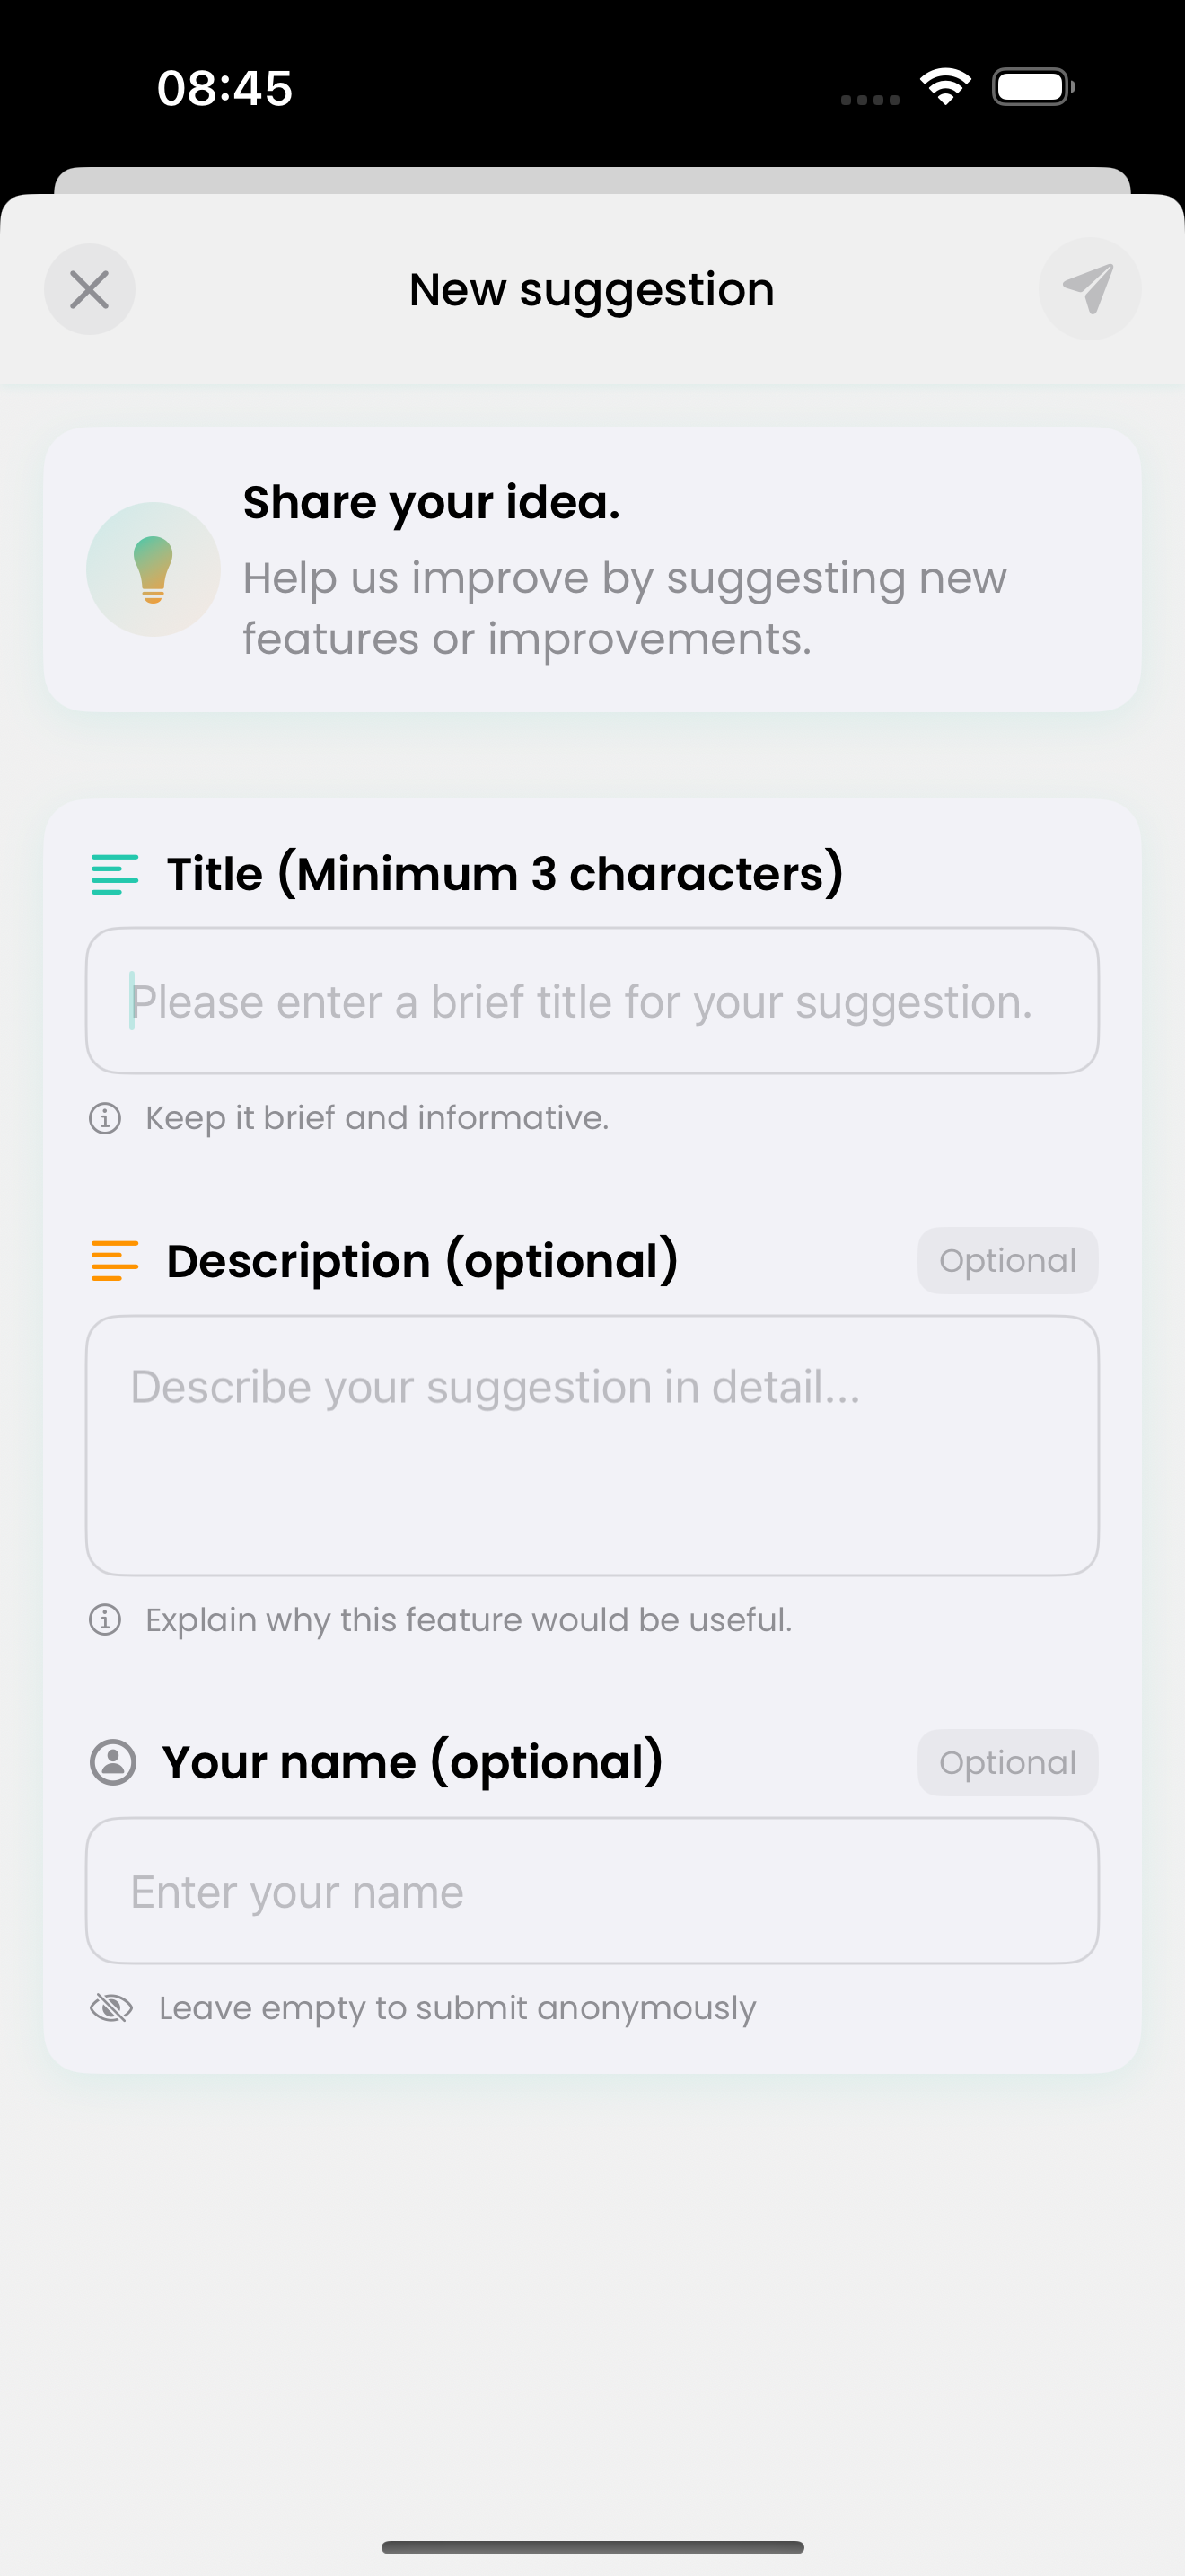
Task: Click into the description text area
Action: coord(592,1445)
